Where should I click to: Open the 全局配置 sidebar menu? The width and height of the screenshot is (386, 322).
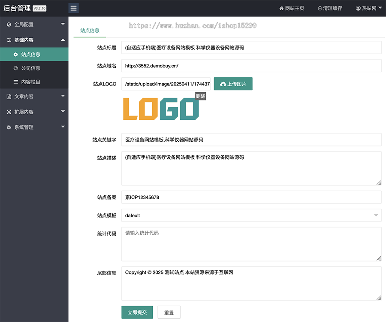(34, 24)
